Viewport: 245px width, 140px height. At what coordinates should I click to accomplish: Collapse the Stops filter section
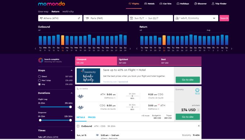[72, 70]
